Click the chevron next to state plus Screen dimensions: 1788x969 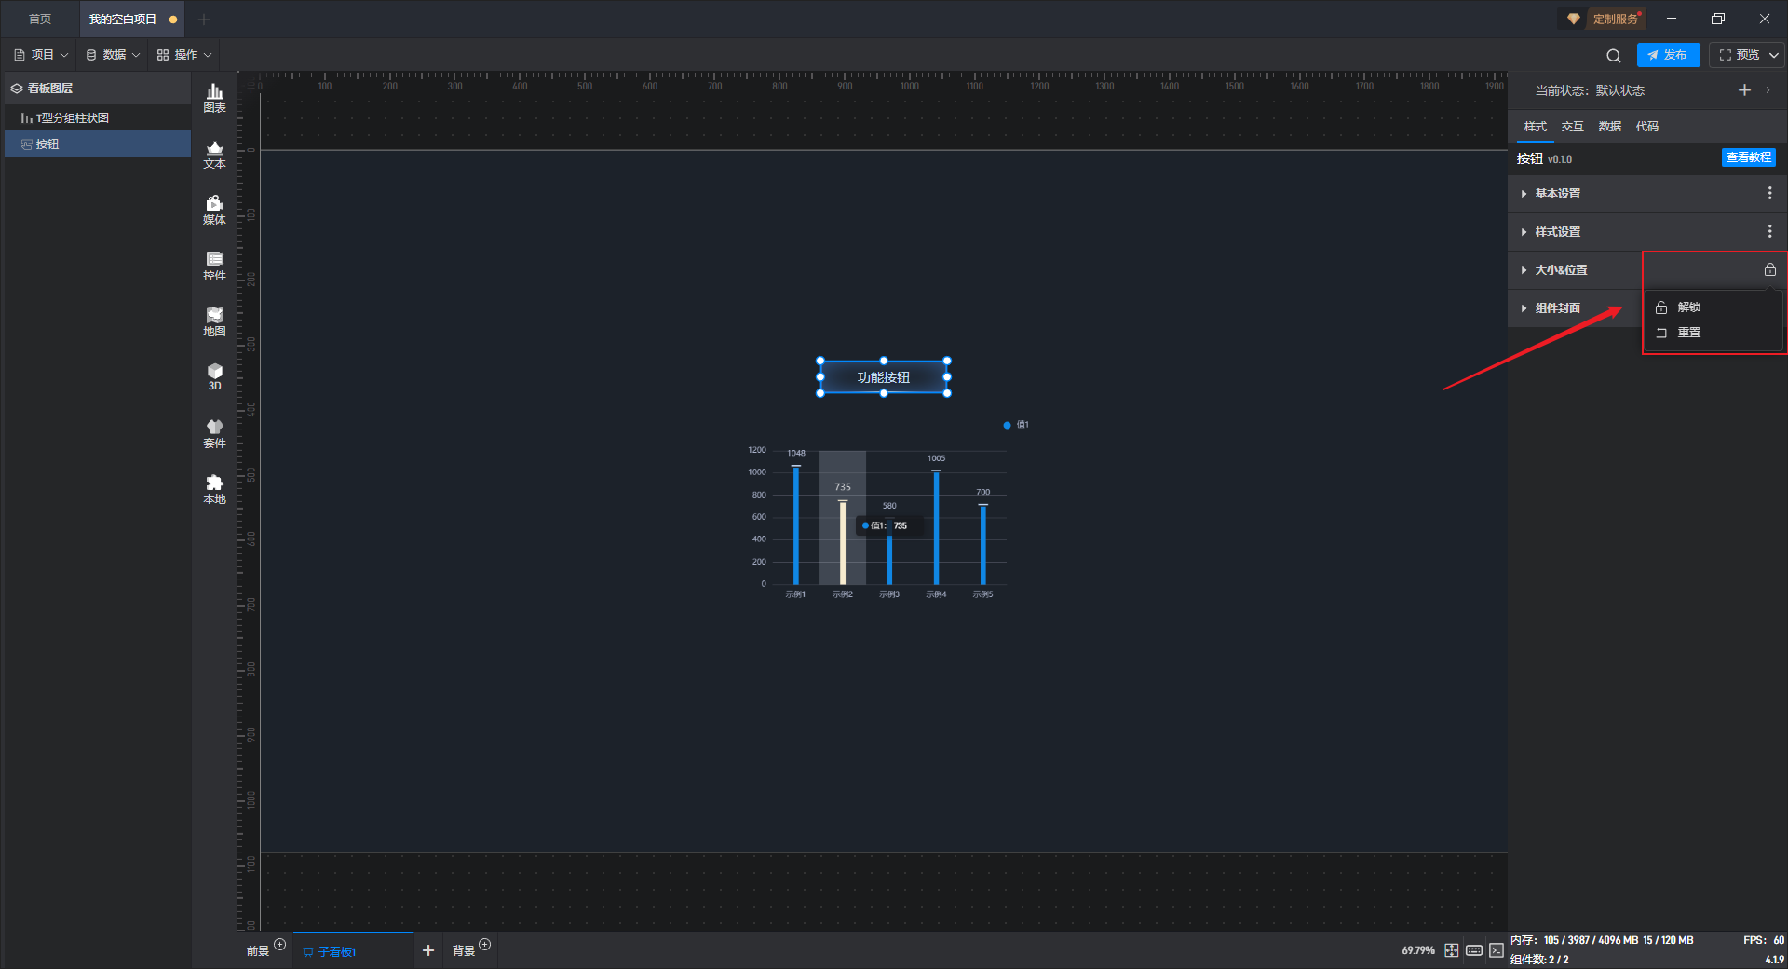[1768, 90]
